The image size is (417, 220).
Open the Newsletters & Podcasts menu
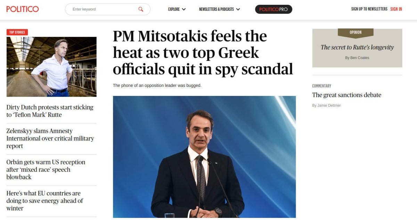pyautogui.click(x=220, y=9)
